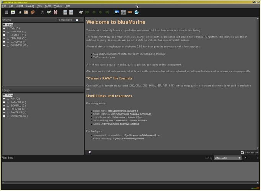Open the Catalog menu

tap(30, 6)
